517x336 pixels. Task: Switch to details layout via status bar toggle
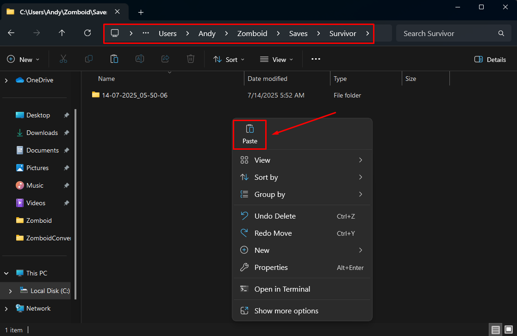[x=495, y=330]
